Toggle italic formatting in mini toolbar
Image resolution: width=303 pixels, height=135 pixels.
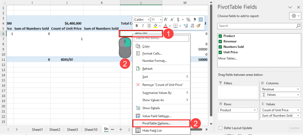click(143, 26)
